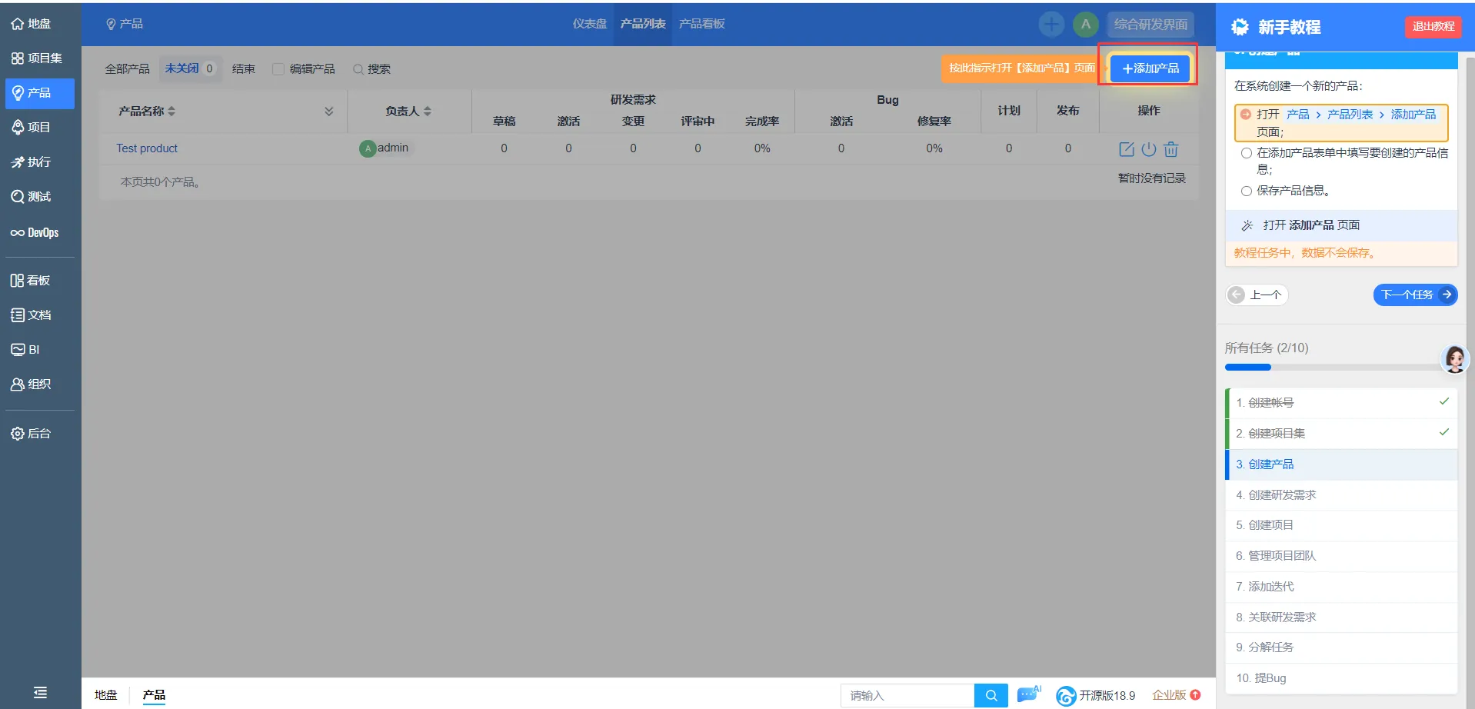Click the 产品 tab in bottom bar
This screenshot has width=1475, height=709.
tap(154, 695)
